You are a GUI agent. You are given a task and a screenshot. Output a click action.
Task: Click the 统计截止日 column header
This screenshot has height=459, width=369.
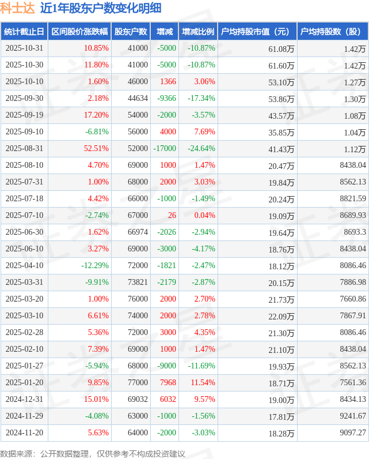click(x=24, y=32)
